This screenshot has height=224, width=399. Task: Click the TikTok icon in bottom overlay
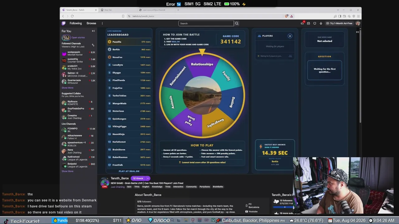(6, 221)
